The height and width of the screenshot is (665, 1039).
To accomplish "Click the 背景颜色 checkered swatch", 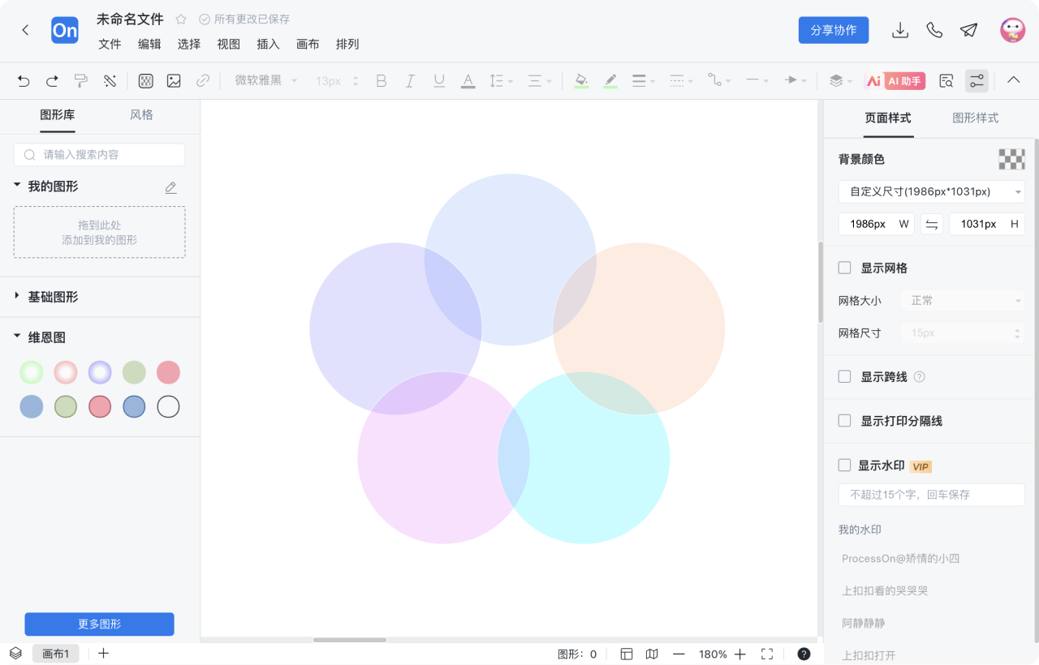I will pyautogui.click(x=1011, y=159).
